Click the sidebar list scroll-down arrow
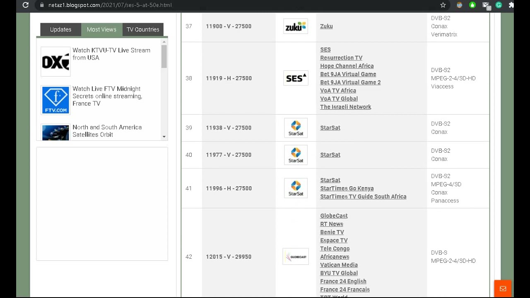 tap(164, 137)
